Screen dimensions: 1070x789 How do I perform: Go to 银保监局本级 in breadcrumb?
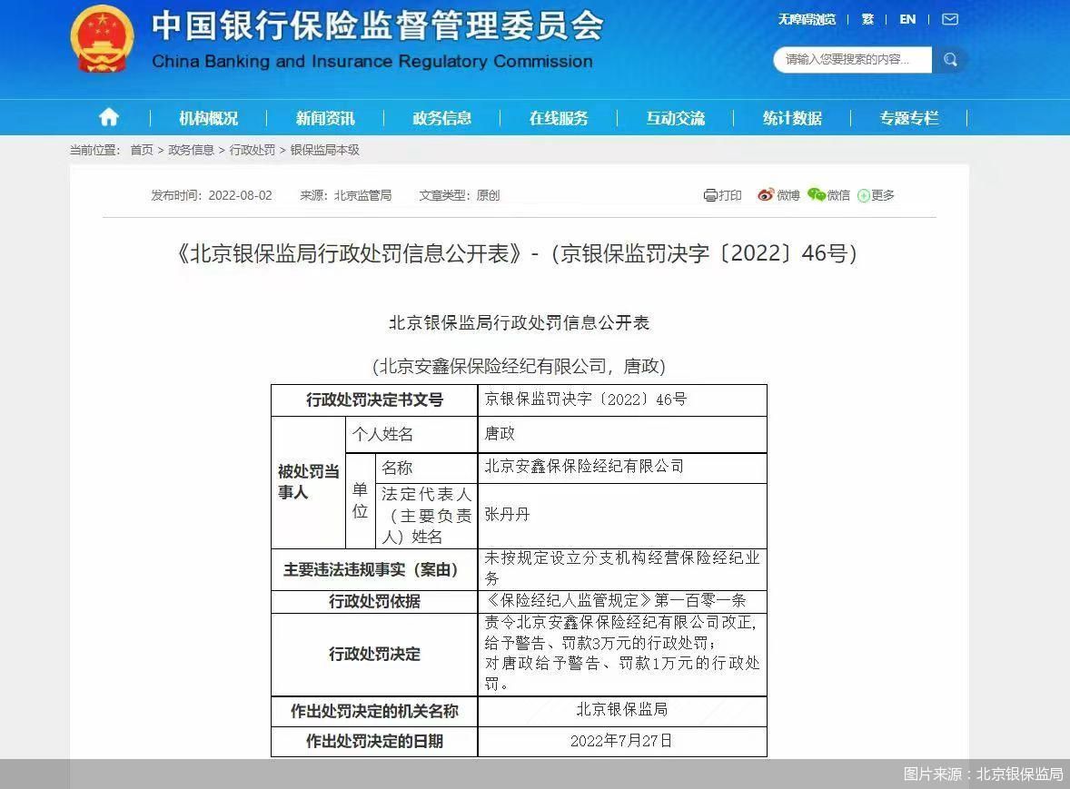(x=325, y=149)
